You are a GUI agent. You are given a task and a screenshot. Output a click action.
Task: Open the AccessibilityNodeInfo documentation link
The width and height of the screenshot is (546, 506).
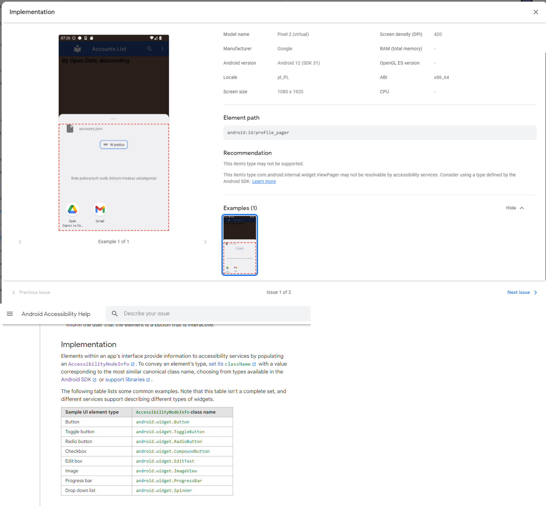(99, 364)
